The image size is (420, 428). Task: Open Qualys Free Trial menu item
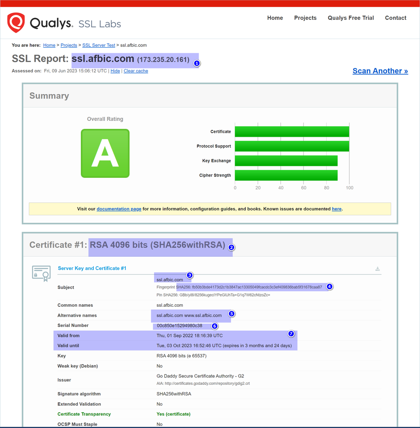pos(351,18)
